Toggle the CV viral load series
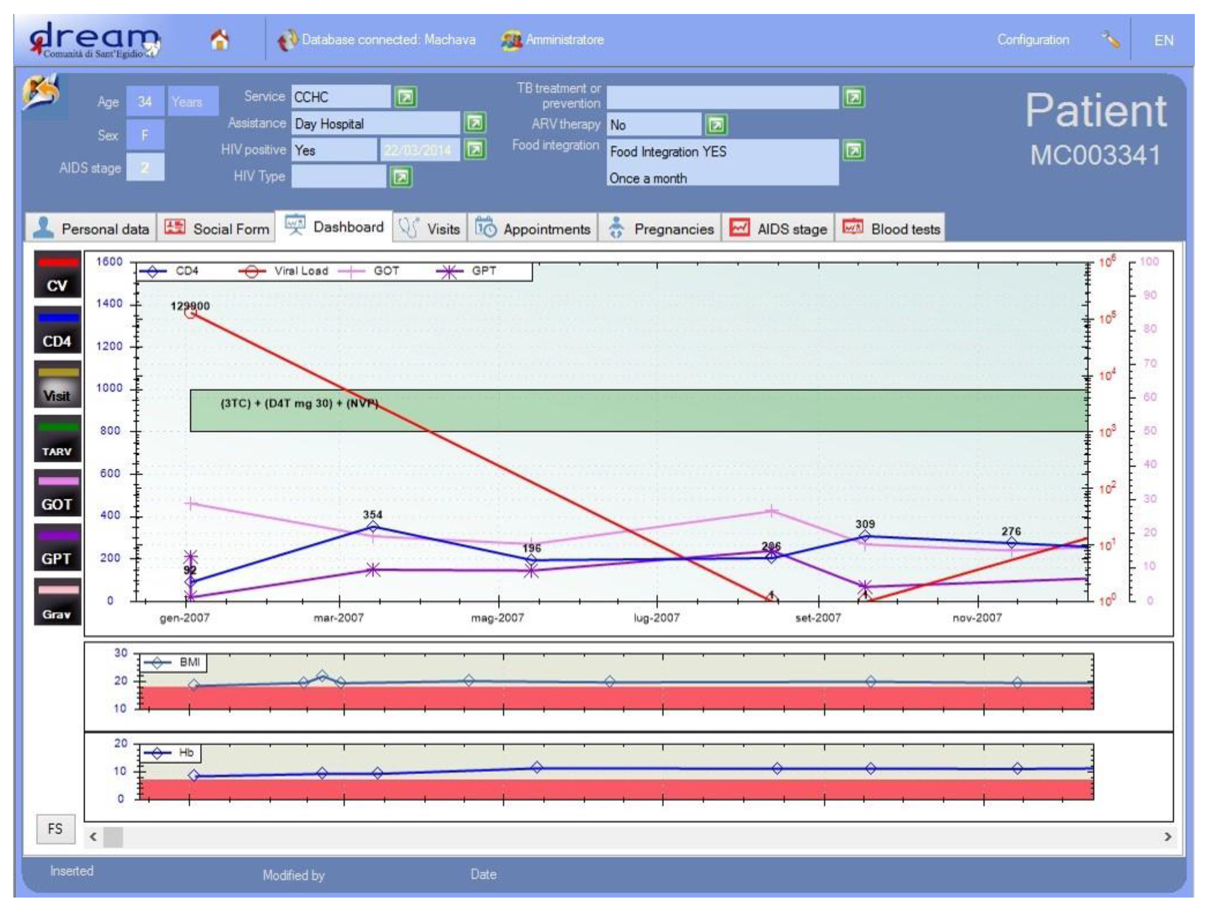The image size is (1205, 914). pyautogui.click(x=57, y=275)
